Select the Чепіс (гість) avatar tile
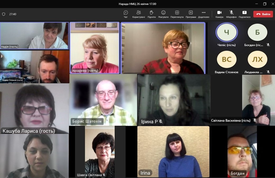Screen dimensions: 275x178 click(x=227, y=32)
